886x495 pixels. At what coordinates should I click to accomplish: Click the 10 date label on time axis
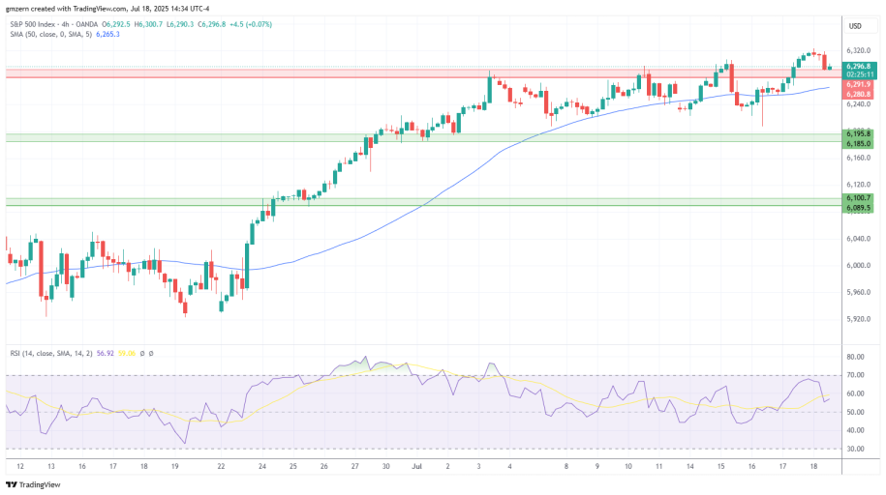628,466
